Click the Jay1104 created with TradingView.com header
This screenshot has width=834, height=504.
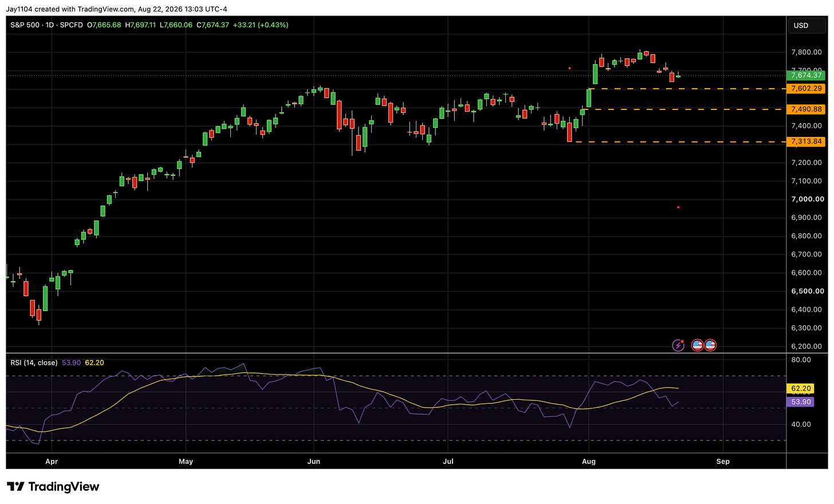tap(117, 9)
